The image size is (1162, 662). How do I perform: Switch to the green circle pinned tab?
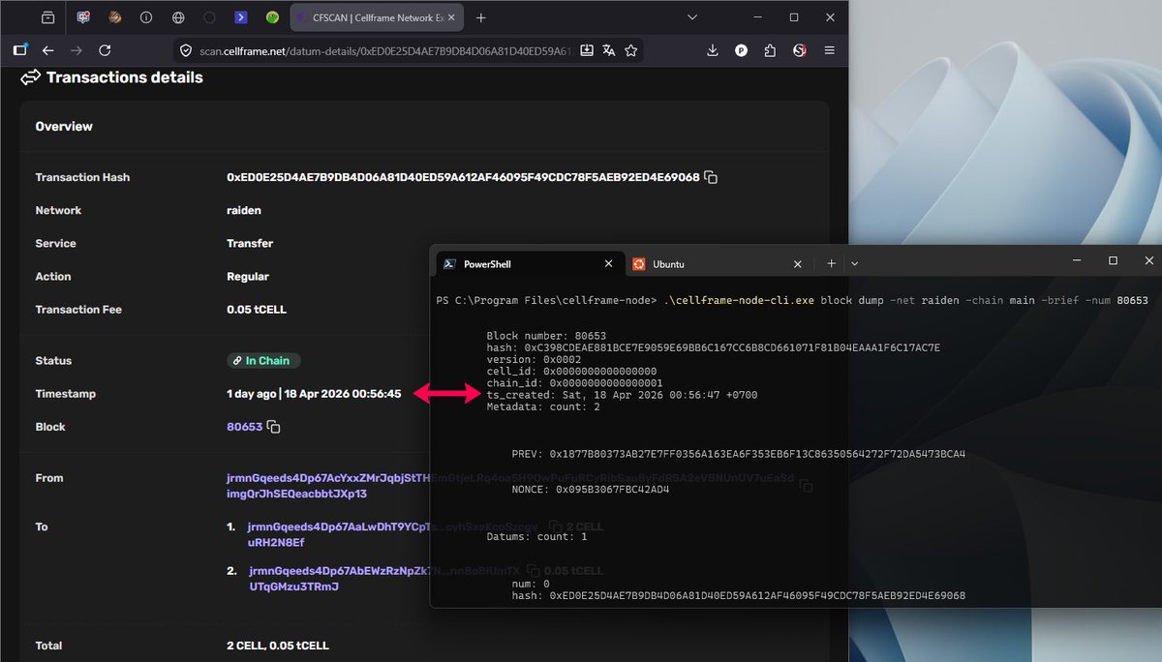click(272, 17)
